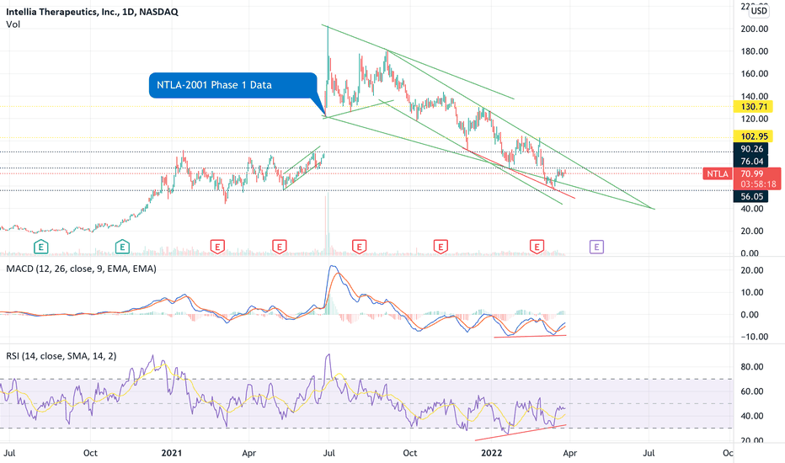
Task: Select red divergence trendline under MACD
Action: click(x=530, y=336)
